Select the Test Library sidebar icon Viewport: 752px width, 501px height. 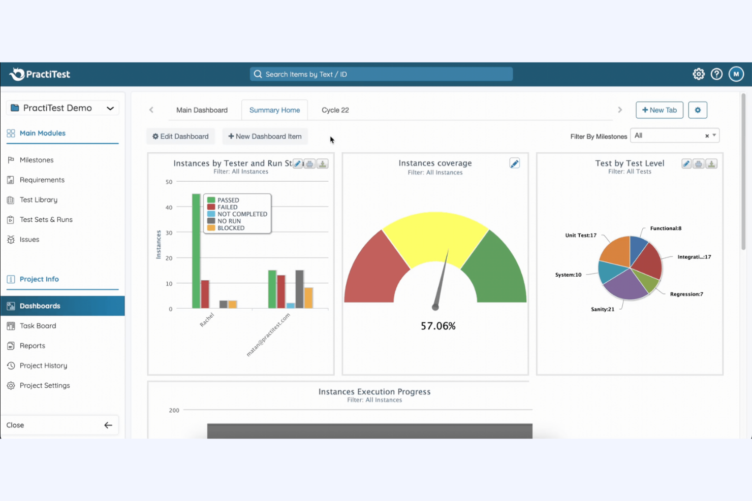pos(11,199)
